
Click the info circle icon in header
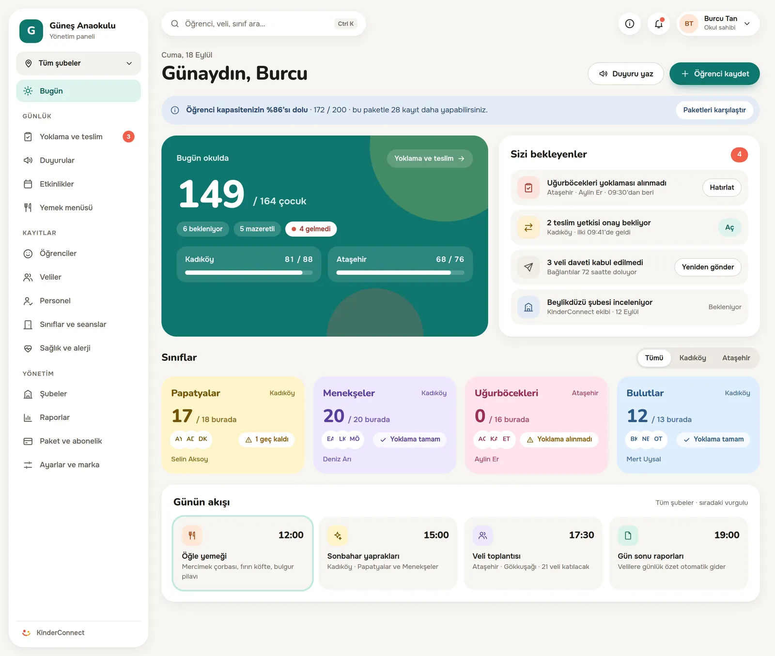(x=629, y=24)
